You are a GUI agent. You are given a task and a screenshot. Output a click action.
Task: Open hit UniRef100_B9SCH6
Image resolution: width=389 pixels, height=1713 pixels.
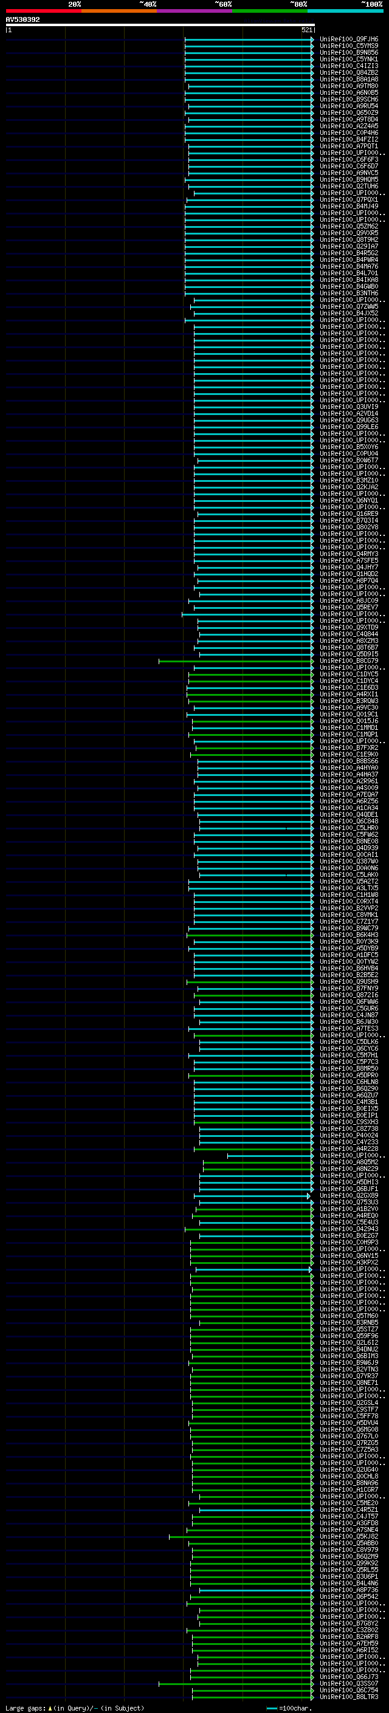click(x=348, y=99)
